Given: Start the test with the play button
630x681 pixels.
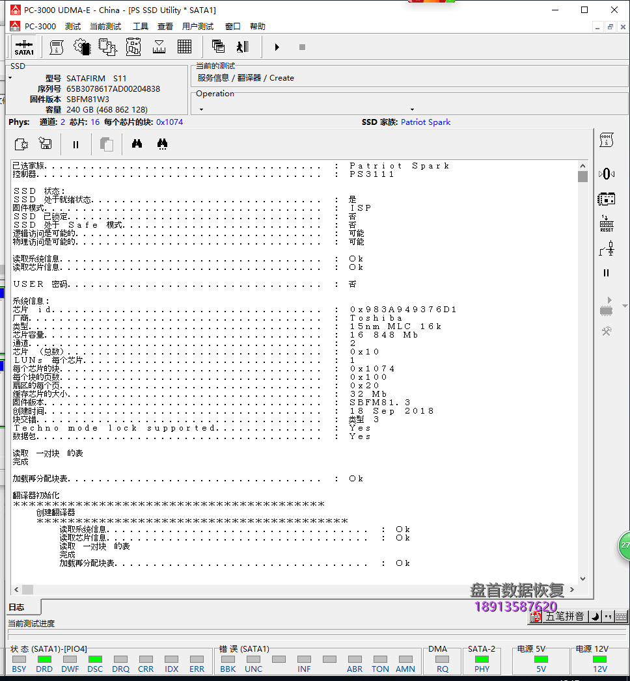Looking at the screenshot, I should (277, 47).
